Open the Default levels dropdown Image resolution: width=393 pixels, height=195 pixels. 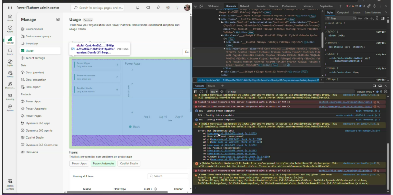(366, 92)
